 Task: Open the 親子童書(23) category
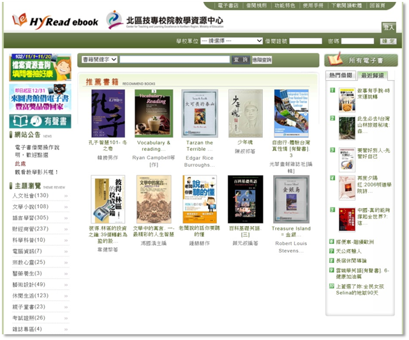tap(29, 307)
